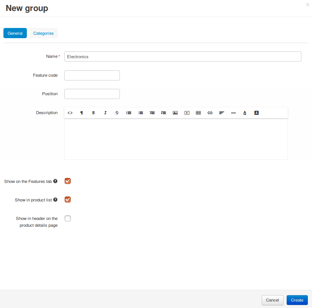This screenshot has width=312, height=308.
Task: Uncheck Show in product list
Action: 68,200
